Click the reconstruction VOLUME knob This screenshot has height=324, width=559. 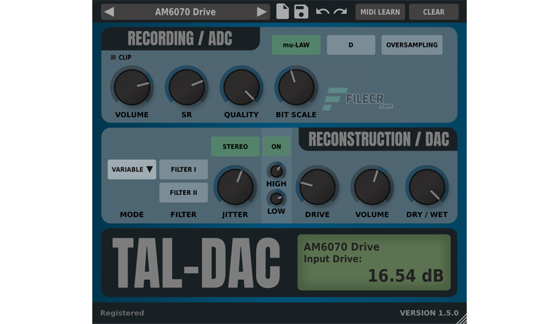point(372,187)
